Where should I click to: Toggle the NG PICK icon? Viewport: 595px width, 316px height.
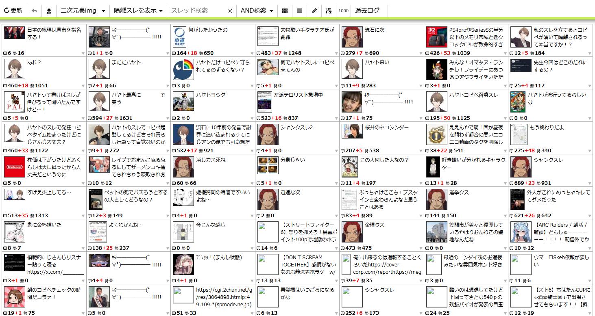click(329, 11)
